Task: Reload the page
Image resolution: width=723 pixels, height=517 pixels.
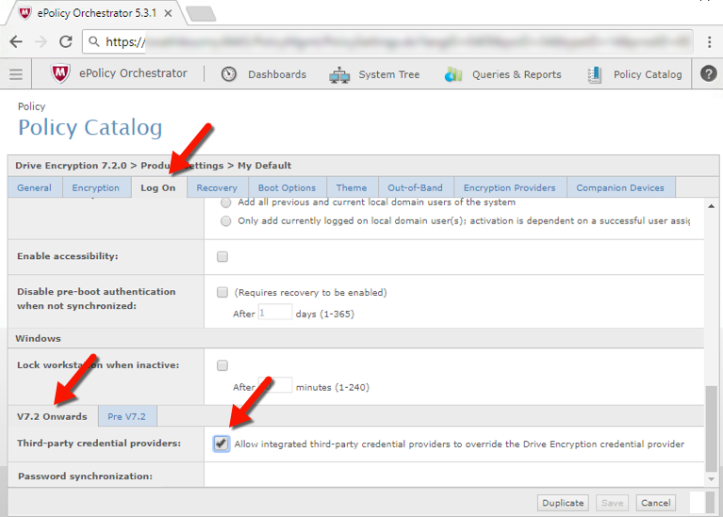Action: [66, 41]
